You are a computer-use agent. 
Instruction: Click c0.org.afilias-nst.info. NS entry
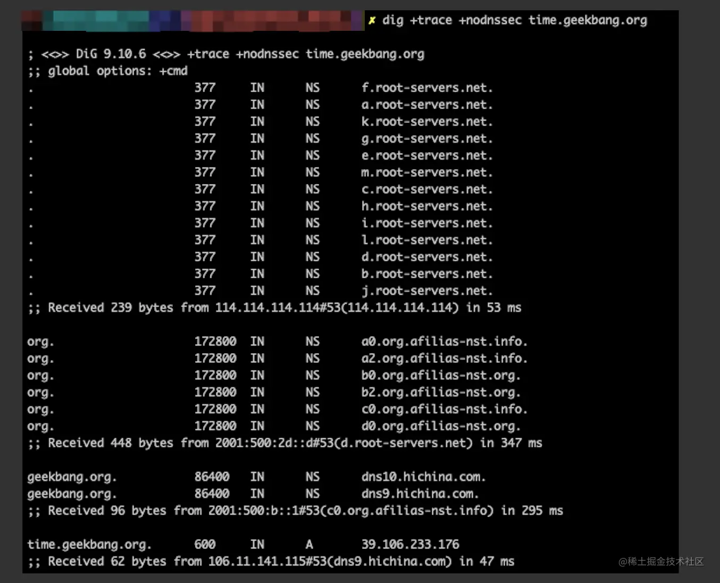pyautogui.click(x=445, y=409)
